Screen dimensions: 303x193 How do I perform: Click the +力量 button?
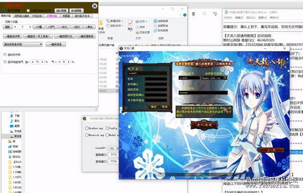point(39,27)
